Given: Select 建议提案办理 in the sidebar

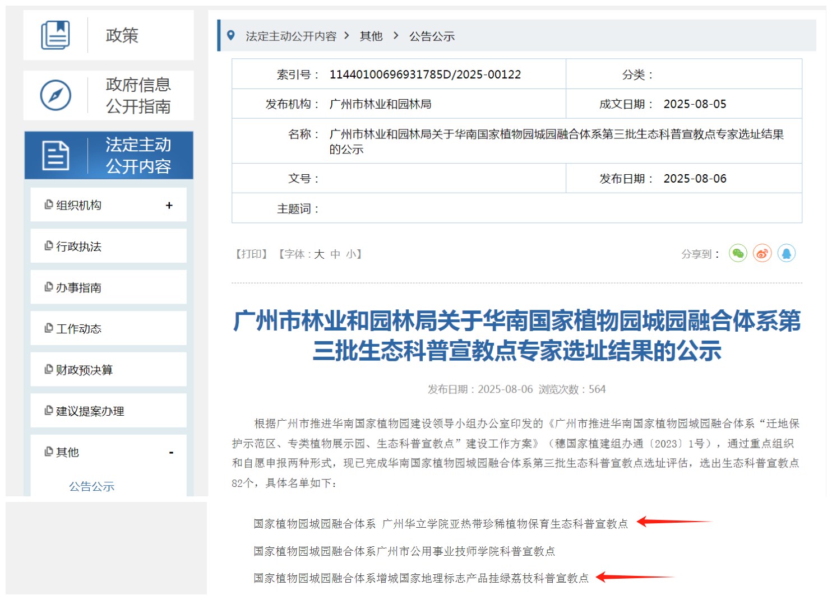Looking at the screenshot, I should click(90, 411).
